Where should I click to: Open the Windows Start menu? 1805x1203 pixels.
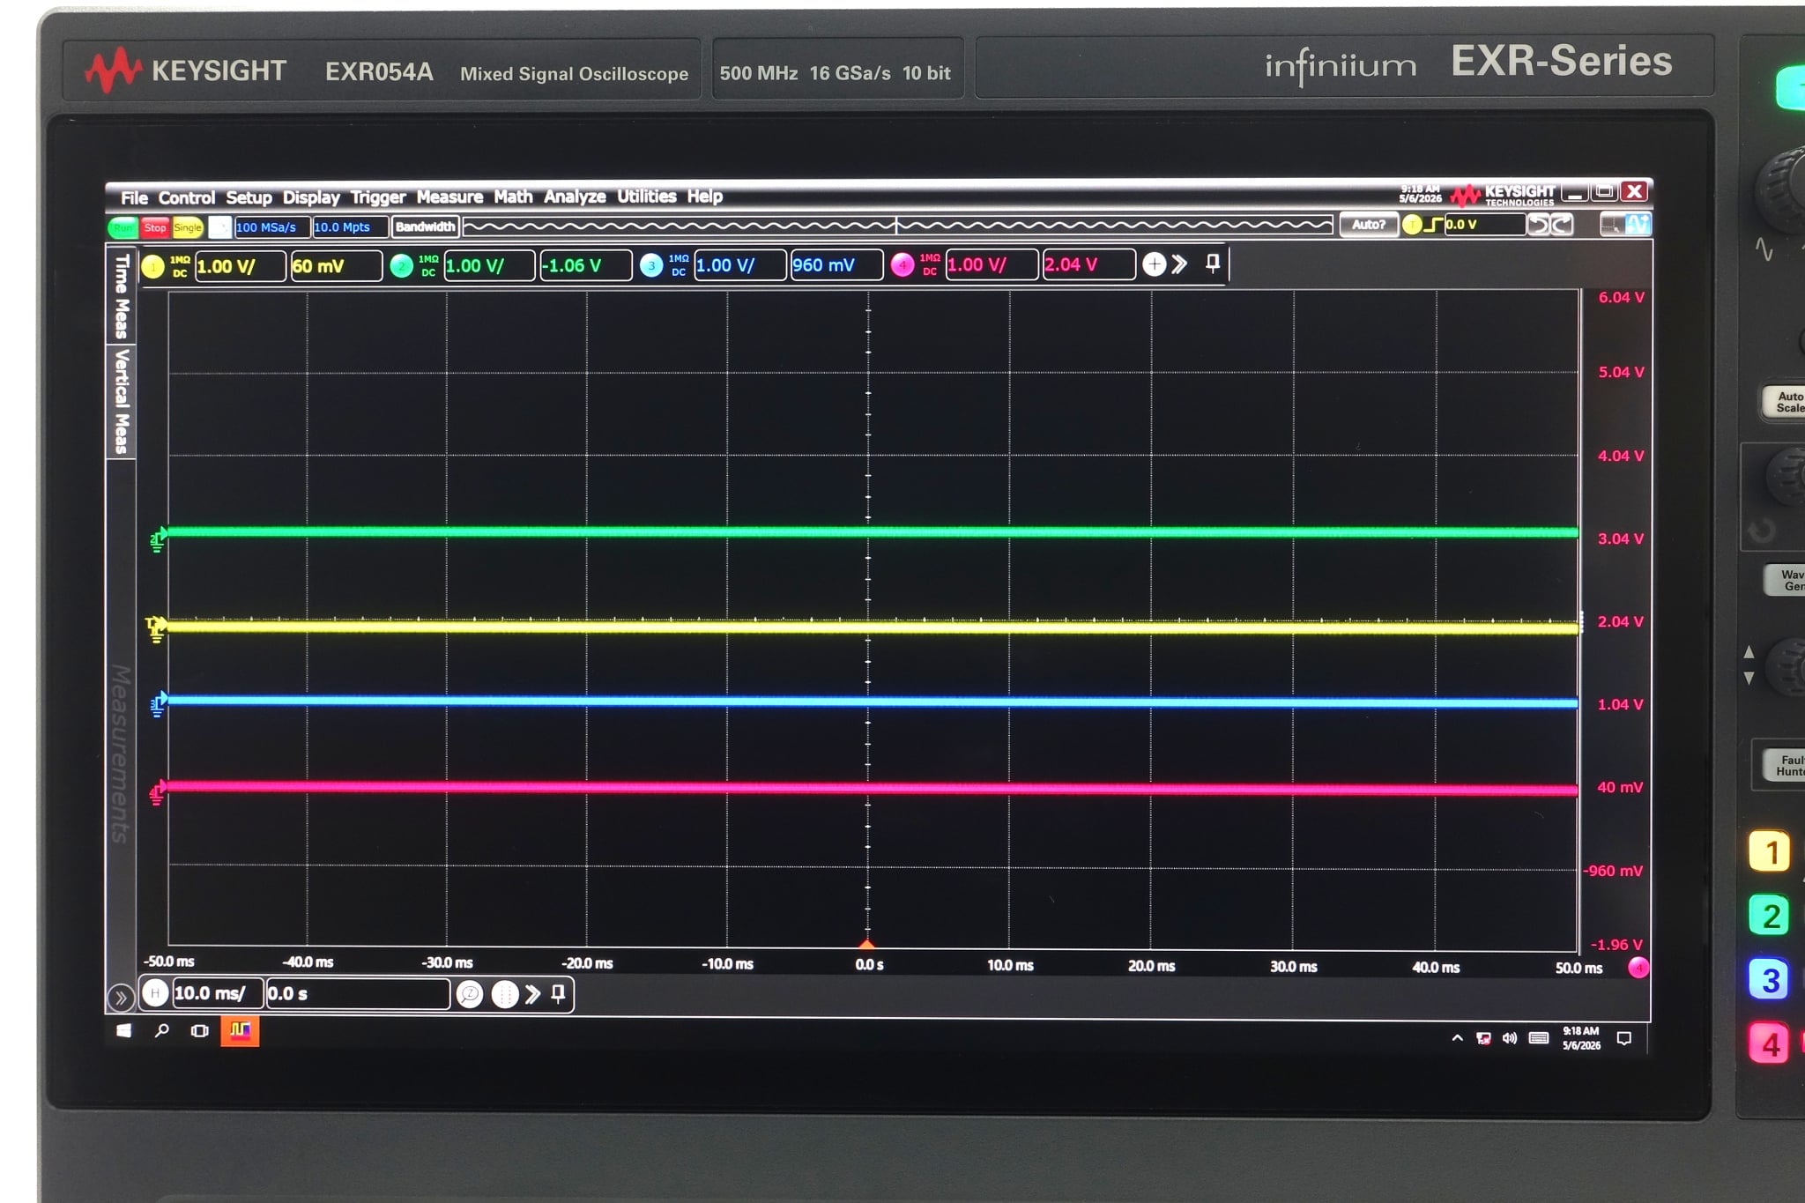[x=123, y=1030]
